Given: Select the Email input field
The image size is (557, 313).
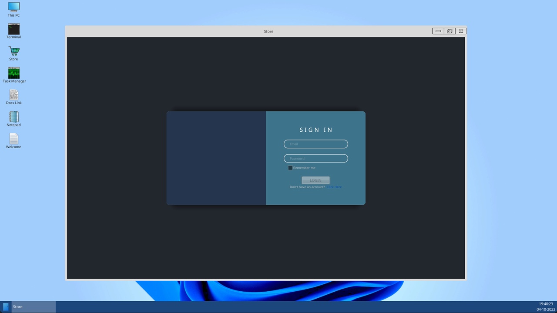Looking at the screenshot, I should tap(315, 144).
